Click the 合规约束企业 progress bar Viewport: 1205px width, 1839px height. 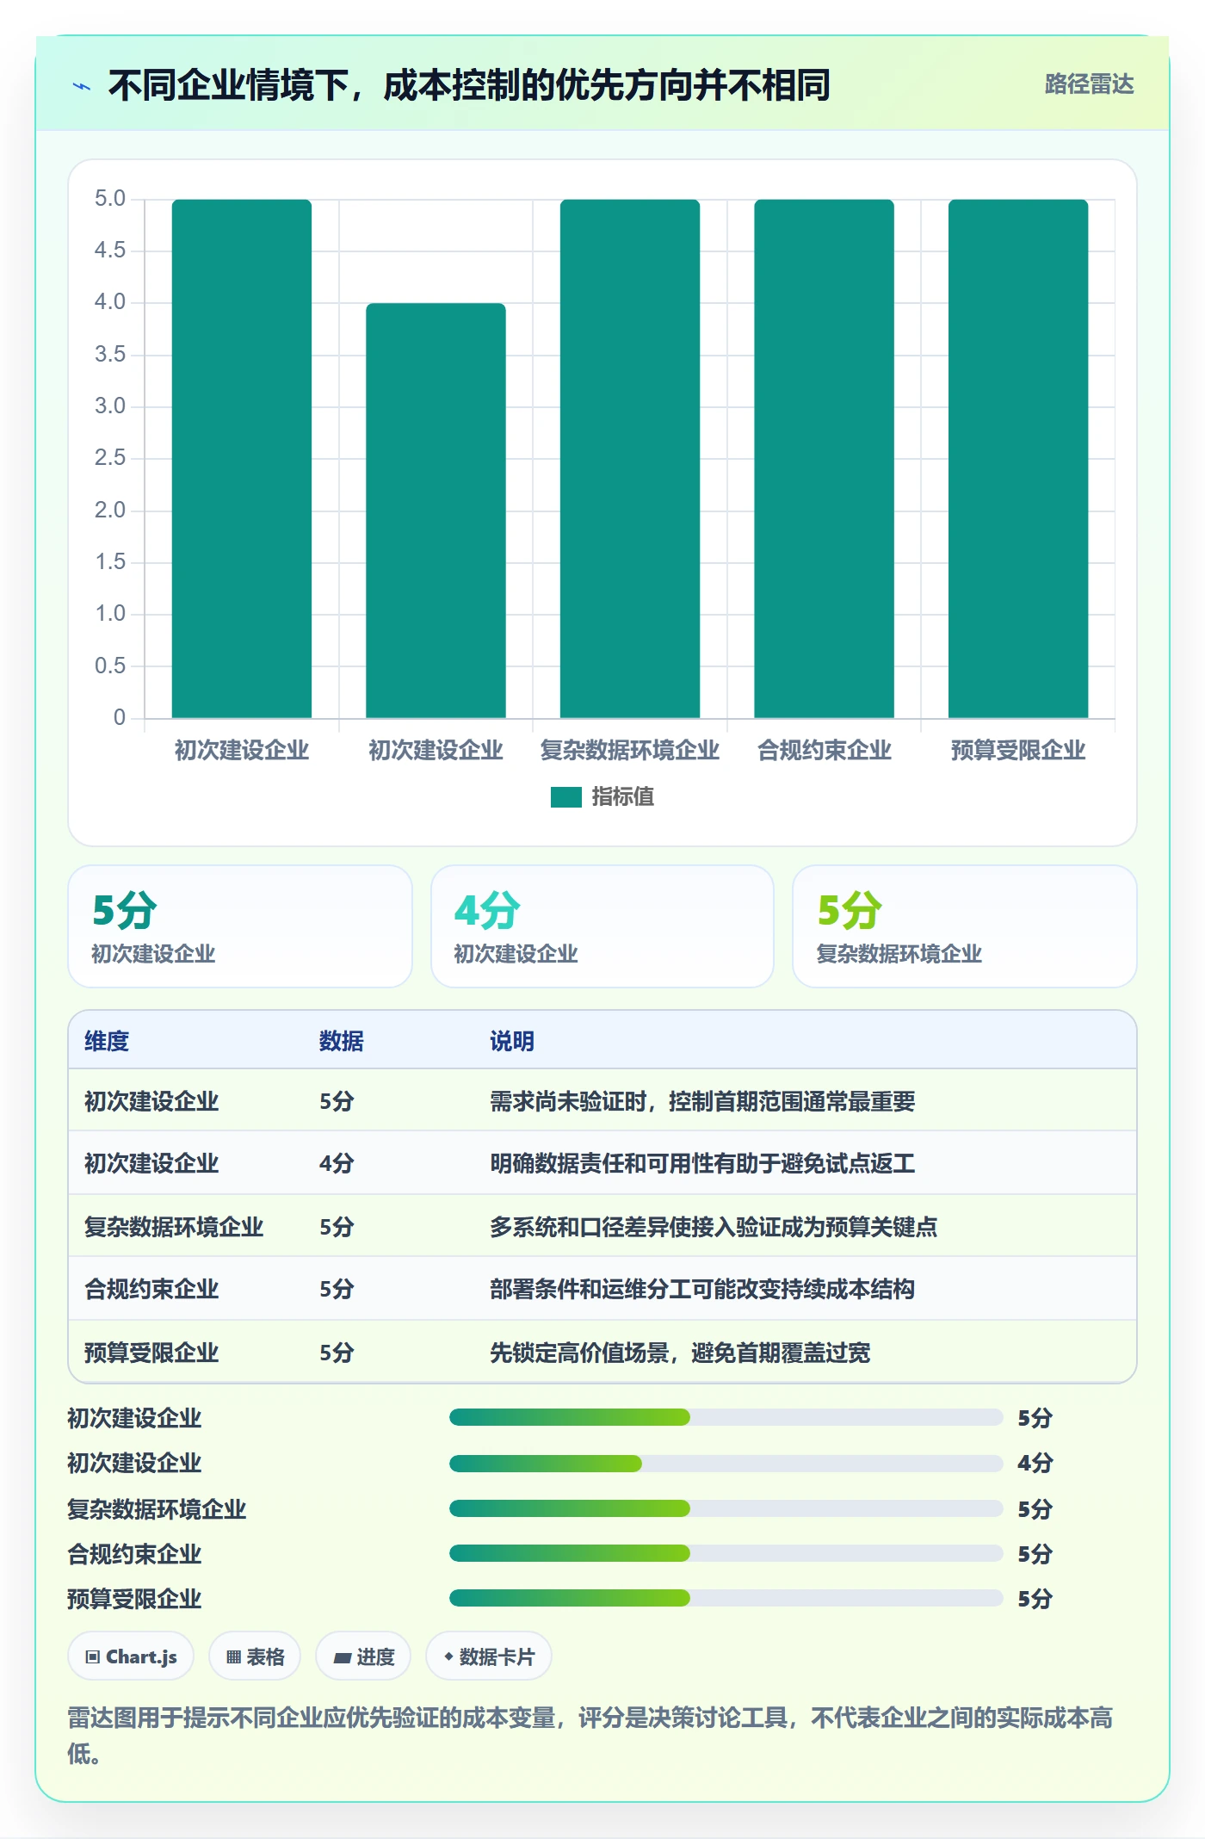coord(726,1553)
